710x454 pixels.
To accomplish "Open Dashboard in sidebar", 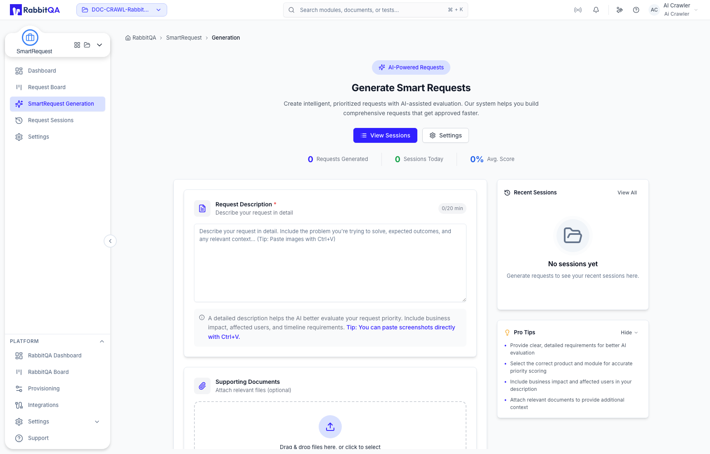I will click(57, 71).
